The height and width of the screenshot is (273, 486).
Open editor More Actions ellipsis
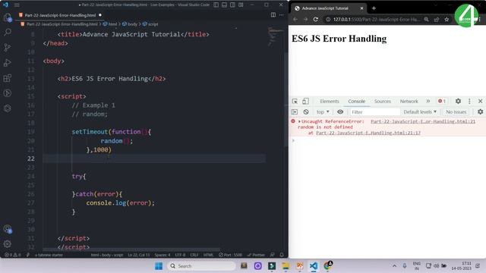pyautogui.click(x=282, y=15)
